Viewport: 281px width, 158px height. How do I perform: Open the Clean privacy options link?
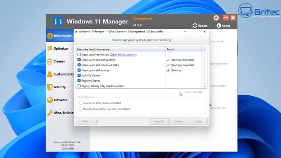tap(123, 54)
